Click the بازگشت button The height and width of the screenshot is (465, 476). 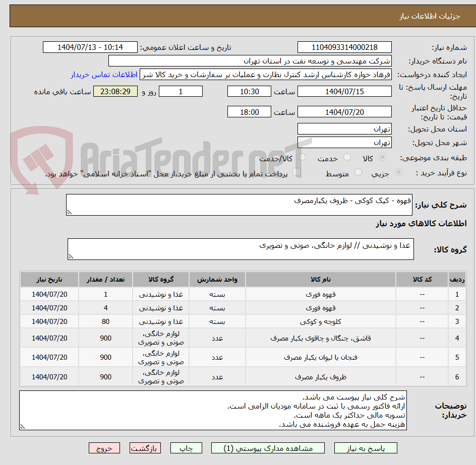tap(145, 448)
